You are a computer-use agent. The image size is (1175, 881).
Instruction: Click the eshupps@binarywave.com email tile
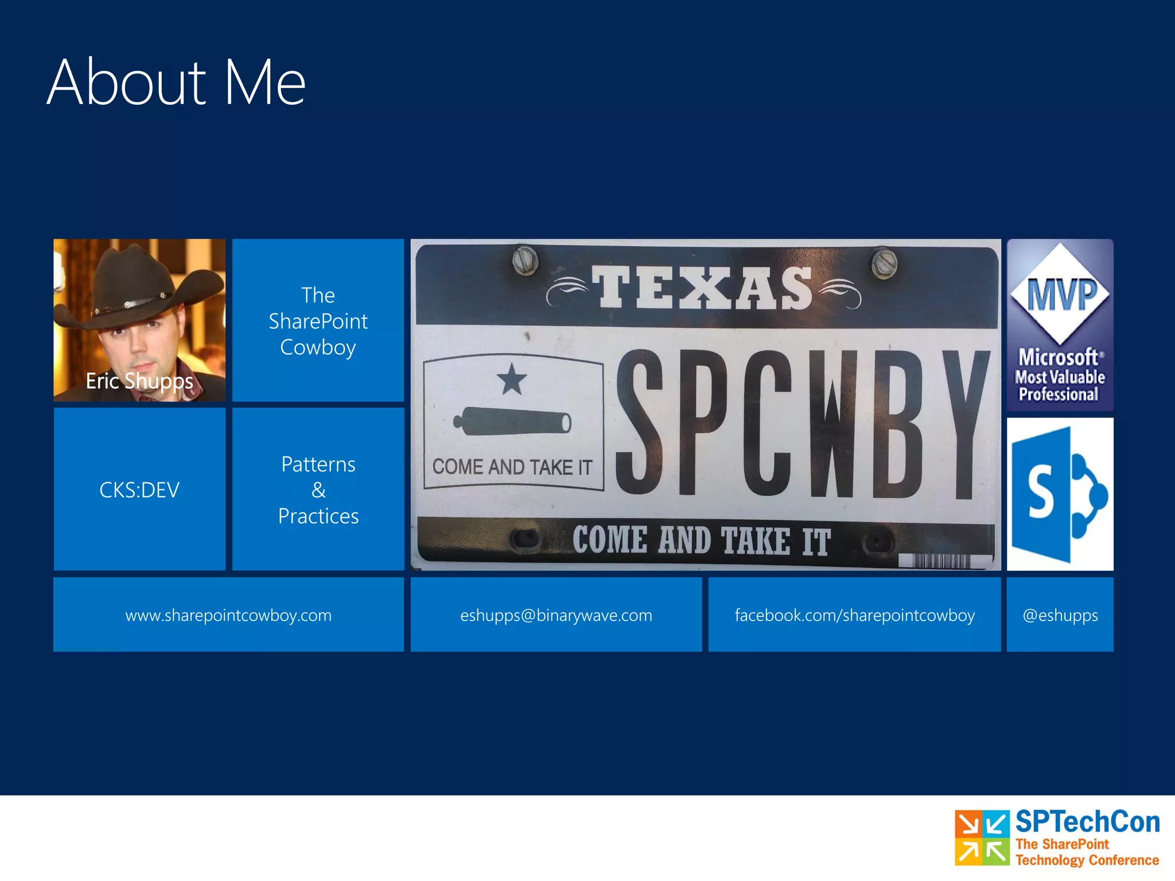(556, 614)
